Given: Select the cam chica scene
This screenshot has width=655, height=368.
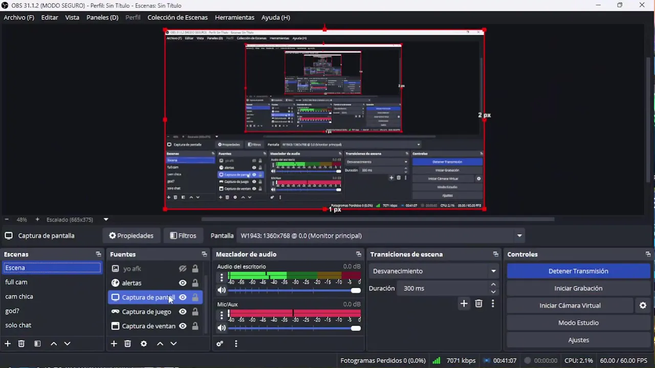Looking at the screenshot, I should click(52, 296).
